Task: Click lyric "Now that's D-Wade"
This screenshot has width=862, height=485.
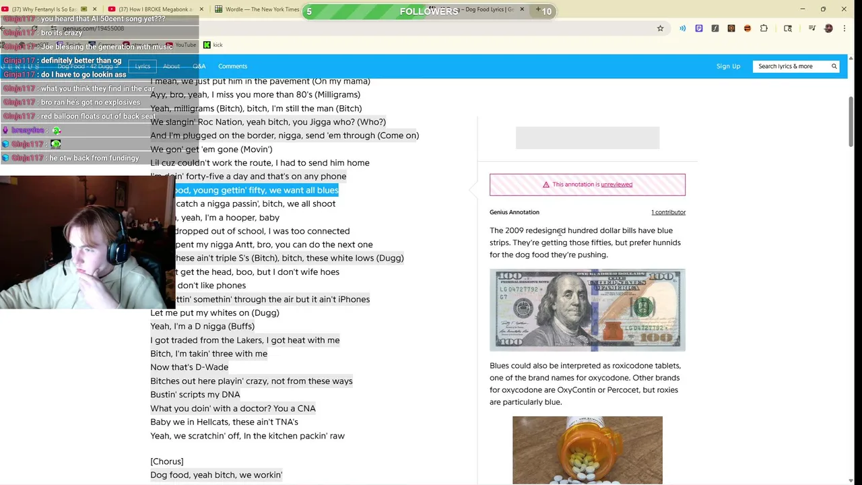Action: click(x=189, y=367)
